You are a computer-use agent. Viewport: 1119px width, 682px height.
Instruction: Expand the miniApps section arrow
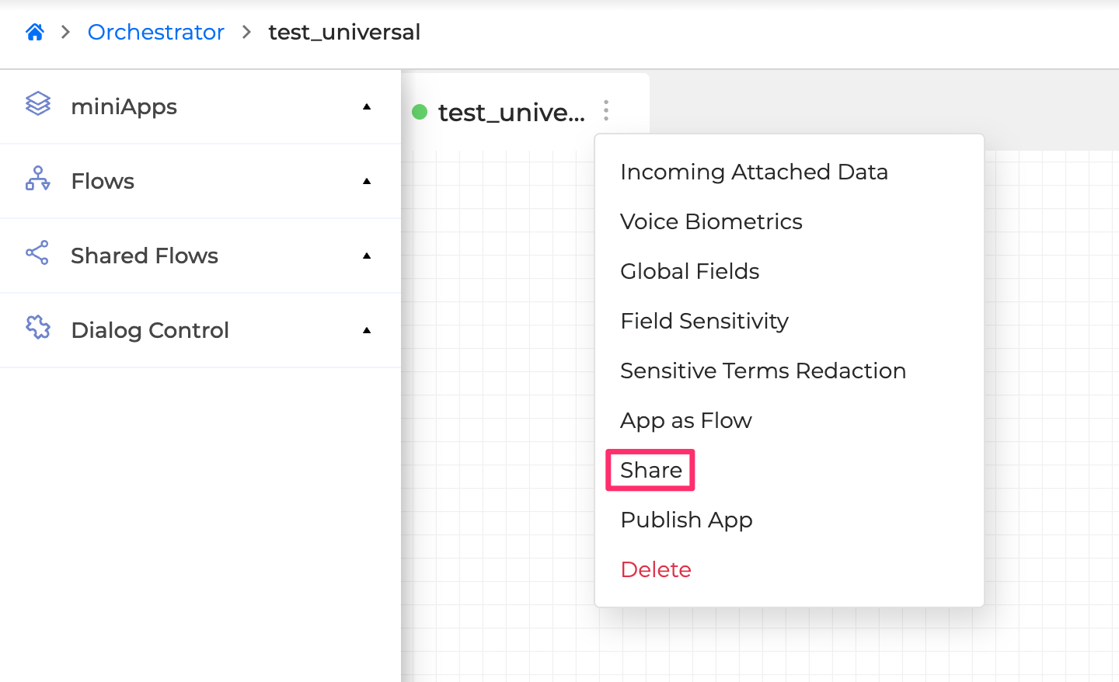click(x=367, y=106)
